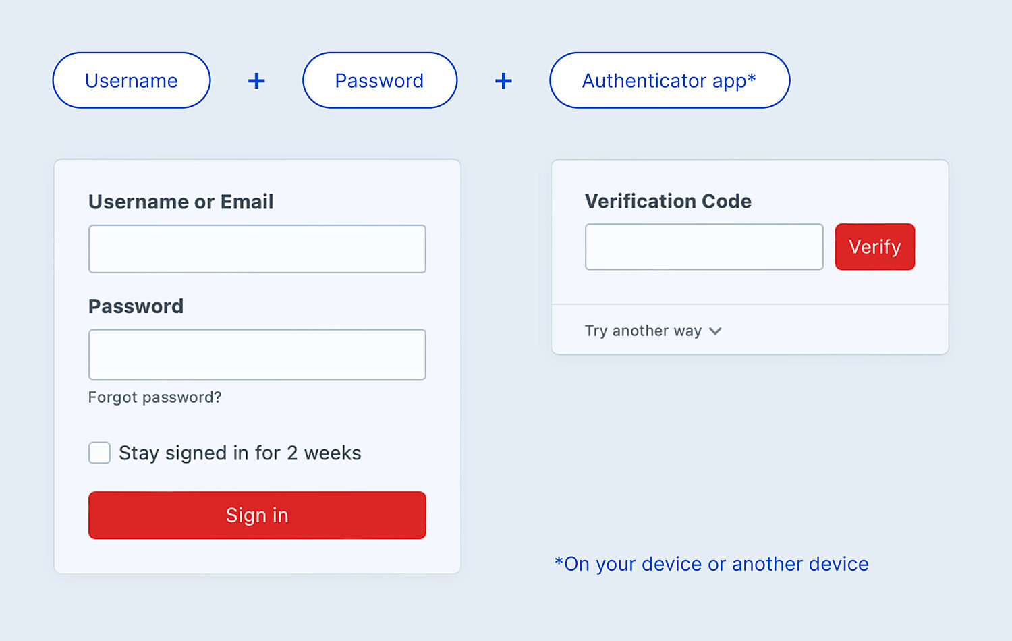Enable the Stay signed in checkbox
Screen dimensions: 1012x641
coord(100,453)
